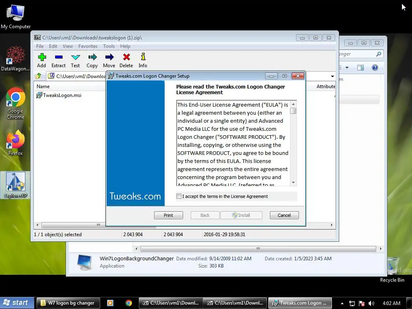Click the volume speaker tray icon
Viewport: 412px width, 309px height.
coord(371,303)
